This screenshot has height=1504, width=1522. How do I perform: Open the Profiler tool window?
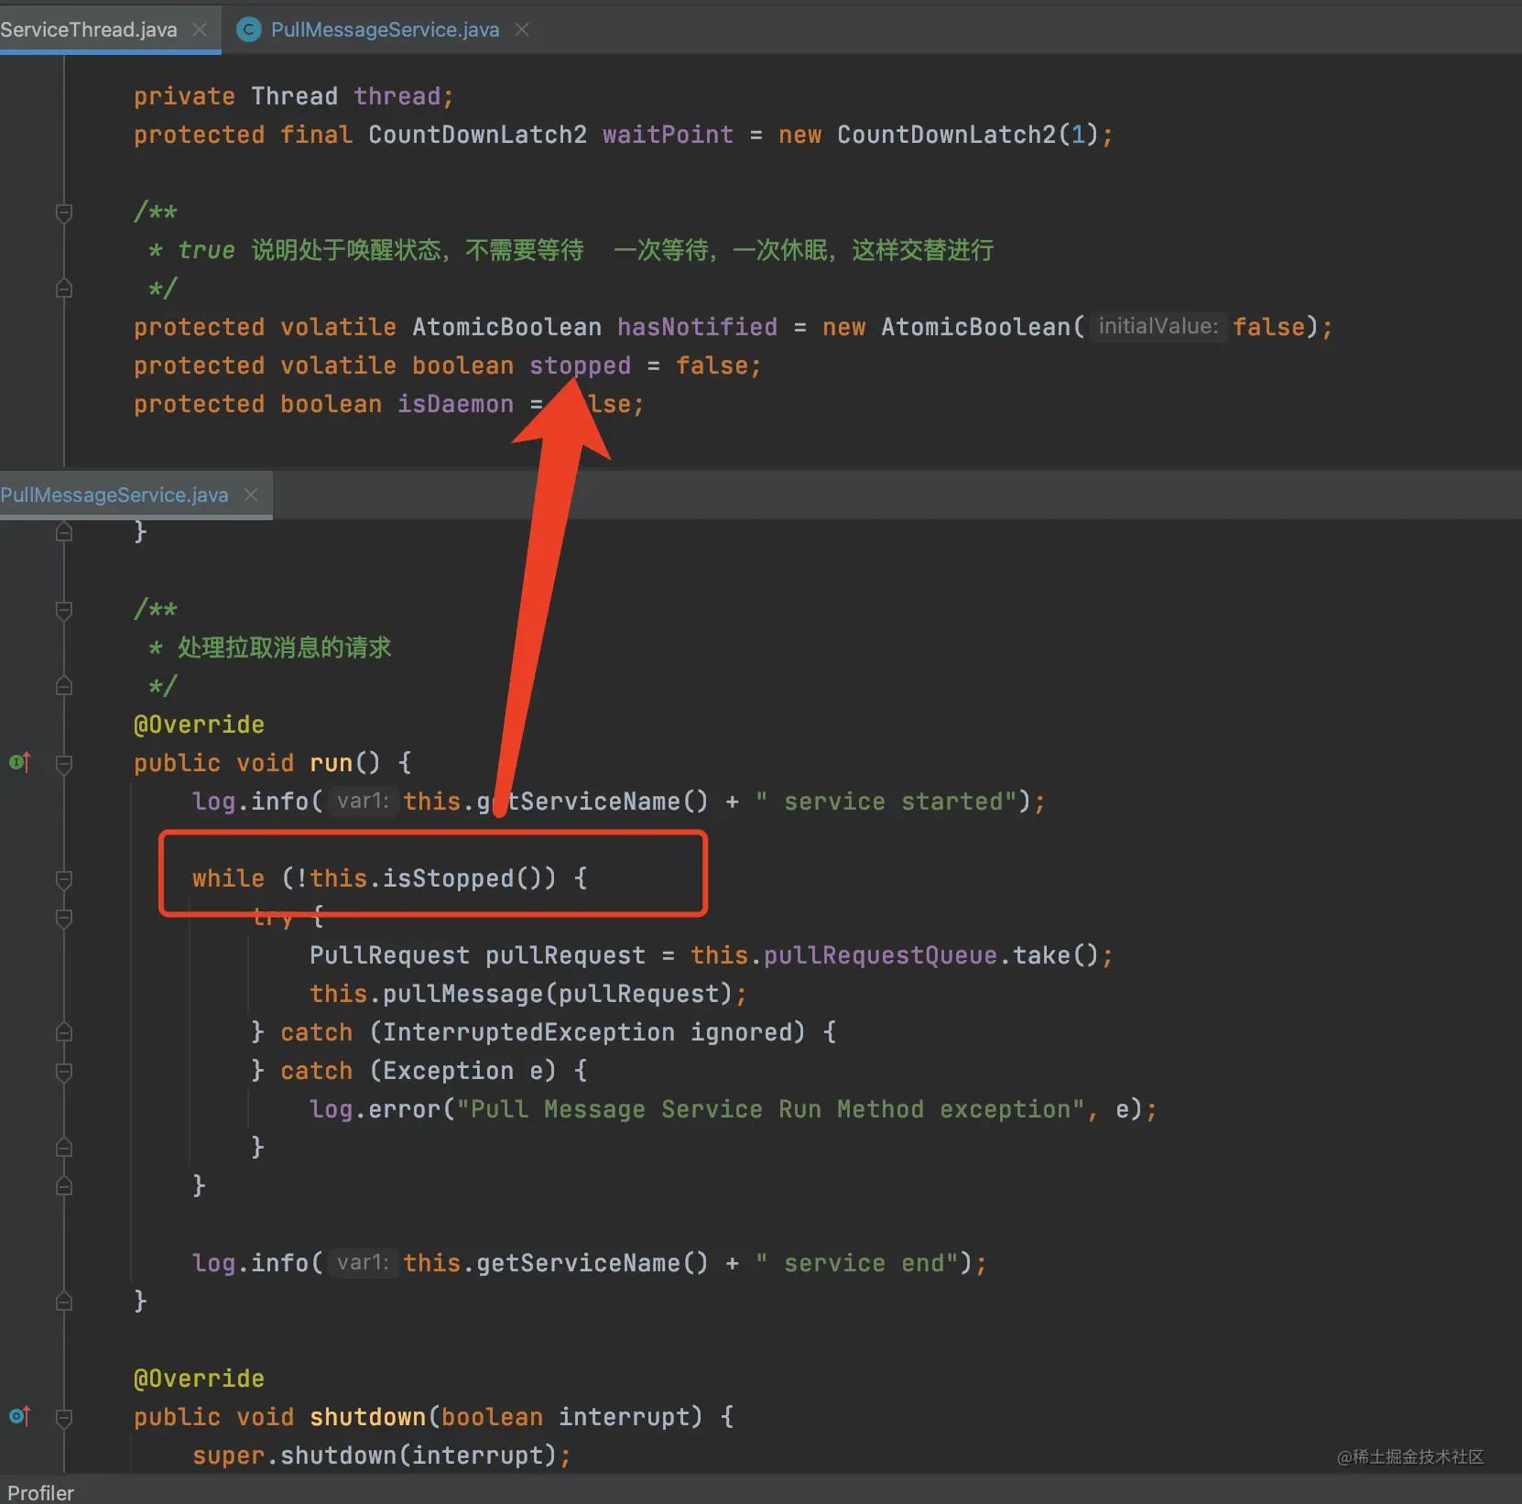point(40,1492)
